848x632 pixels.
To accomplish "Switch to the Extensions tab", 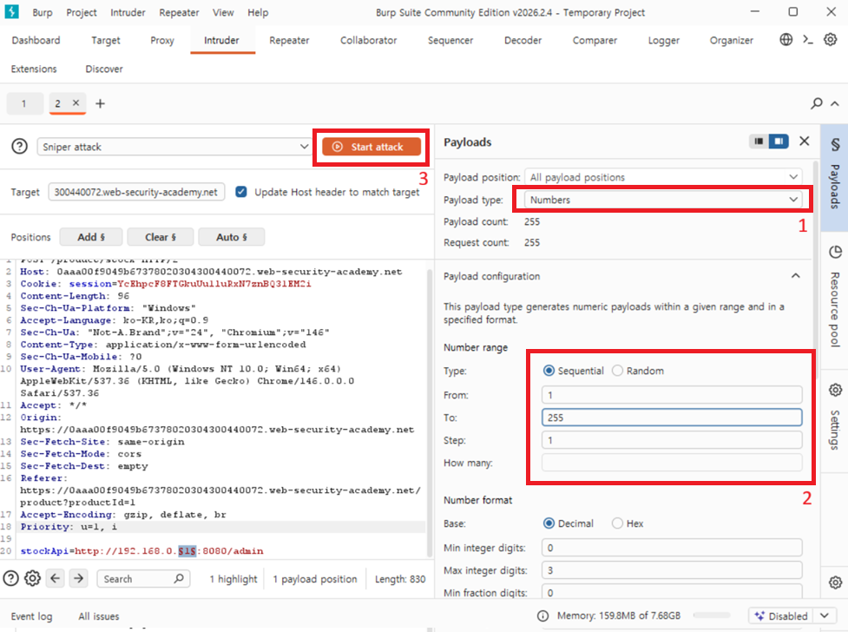I will click(34, 69).
